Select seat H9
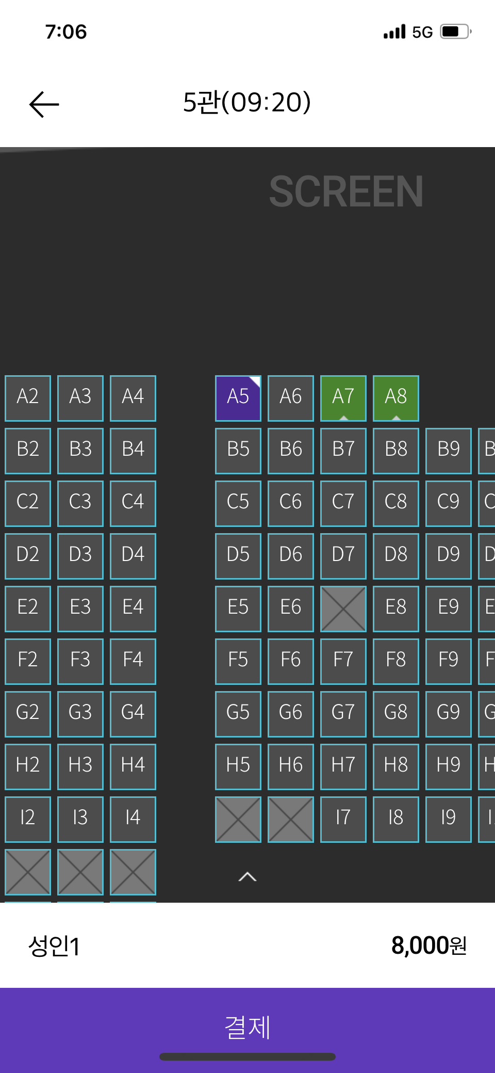This screenshot has height=1073, width=495. coord(449,767)
